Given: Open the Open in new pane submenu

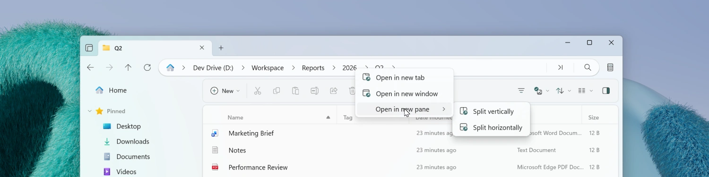Looking at the screenshot, I should (404, 109).
